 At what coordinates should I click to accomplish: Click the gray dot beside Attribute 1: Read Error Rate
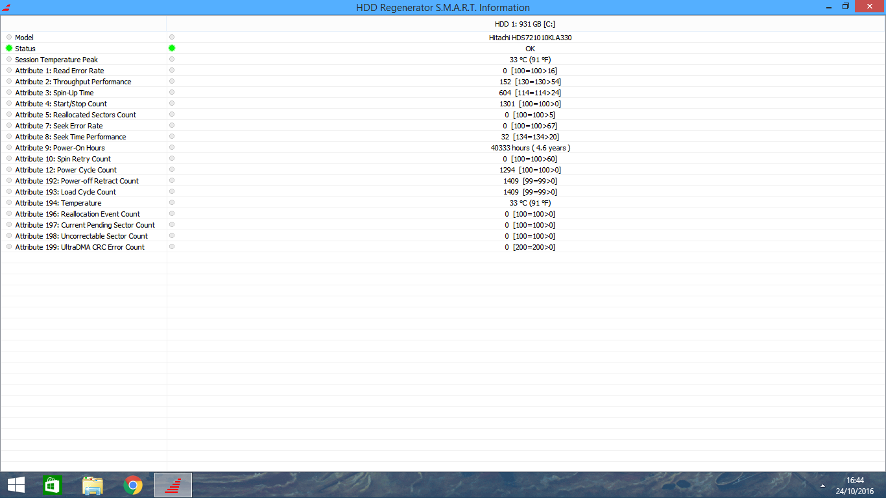(x=9, y=70)
